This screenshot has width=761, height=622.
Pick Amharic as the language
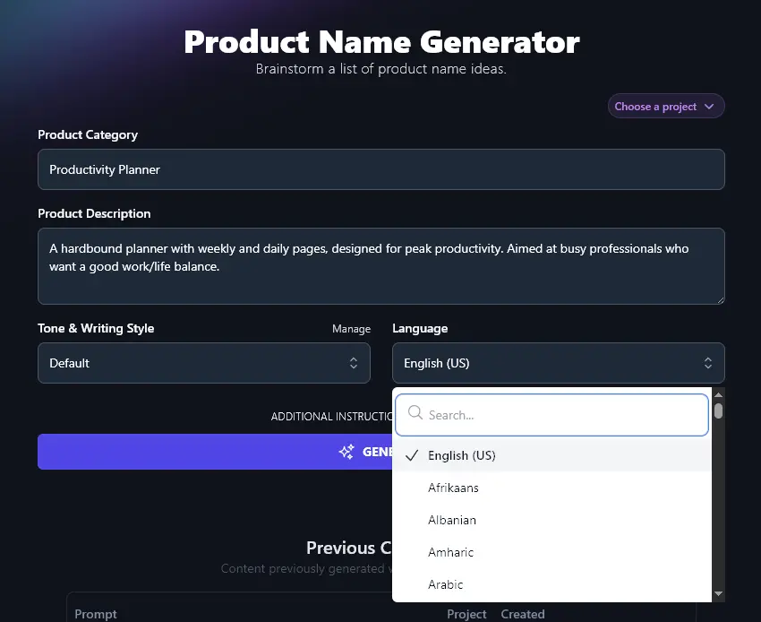(x=450, y=552)
